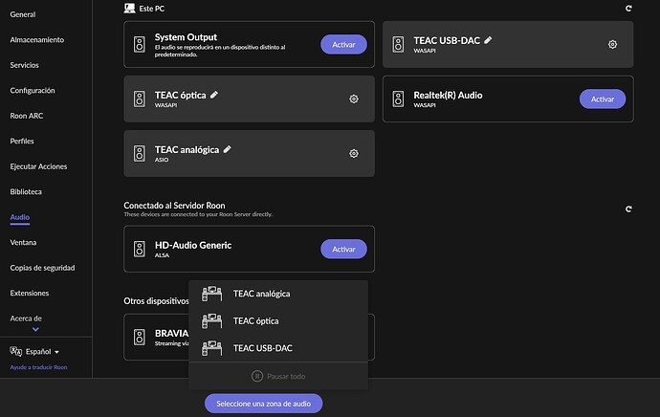Refresh Conectado al Servidor Roon devices
This screenshot has width=660, height=417.
[x=628, y=208]
